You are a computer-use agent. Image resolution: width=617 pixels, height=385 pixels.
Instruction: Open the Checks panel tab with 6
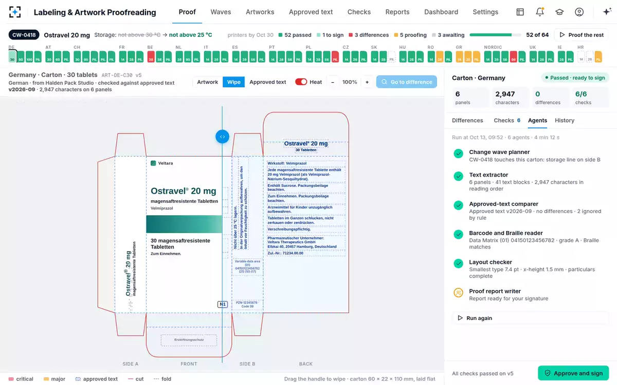tap(507, 121)
